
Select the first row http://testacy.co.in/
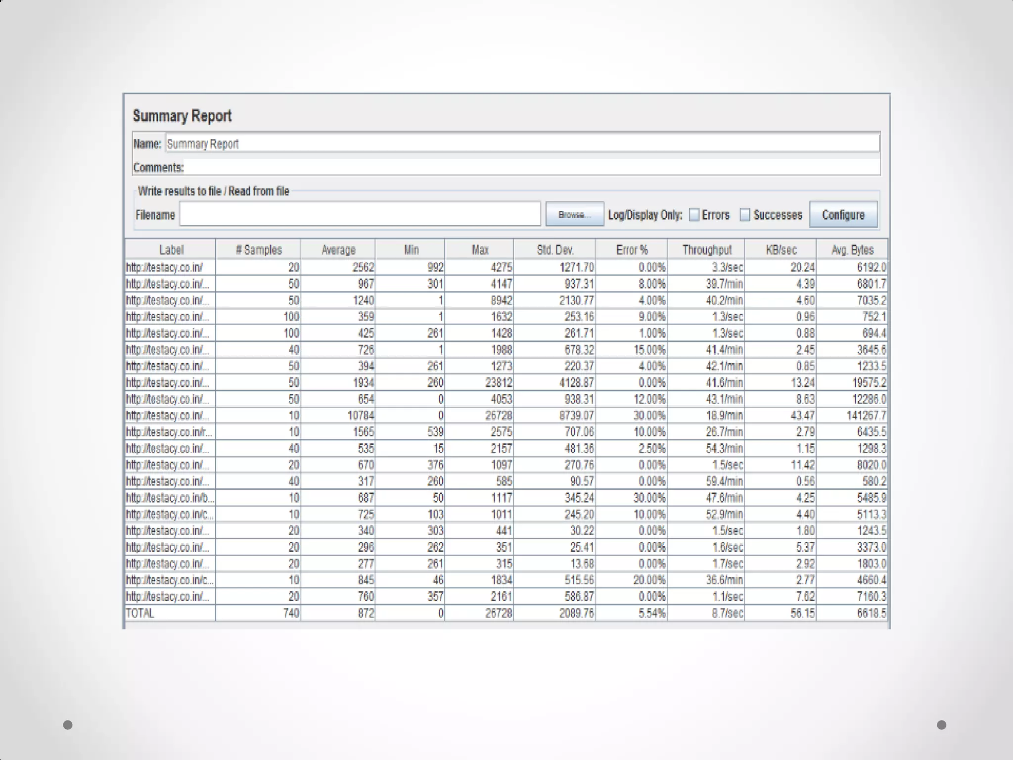point(165,267)
